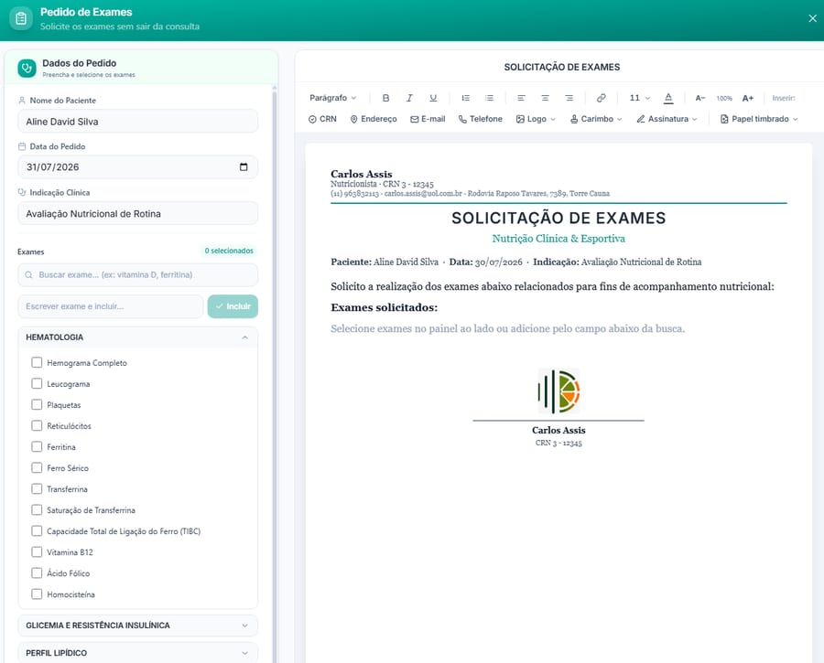
Task: Close the Pedido de Exames dialog
Action: coord(812,18)
